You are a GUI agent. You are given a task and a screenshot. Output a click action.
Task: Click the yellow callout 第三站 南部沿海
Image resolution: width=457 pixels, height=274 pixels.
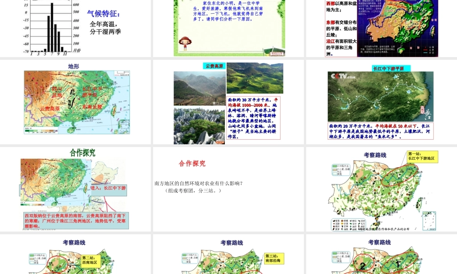[x=274, y=258]
